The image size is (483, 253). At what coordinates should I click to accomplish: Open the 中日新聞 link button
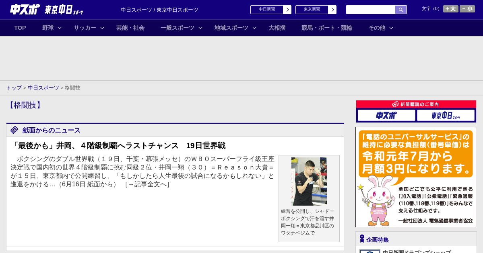[x=267, y=10]
